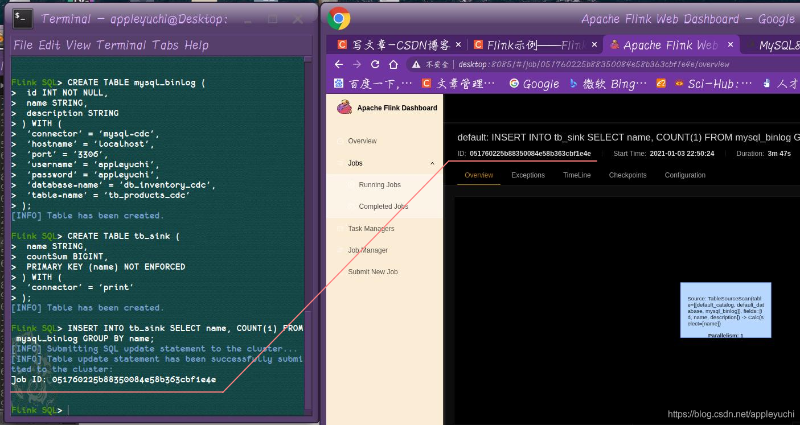Open the blog.csdn.net/appleyuchi link
The width and height of the screenshot is (800, 425).
pos(731,414)
